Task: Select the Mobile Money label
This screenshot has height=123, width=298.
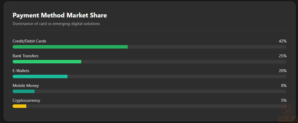Action: coord(26,86)
